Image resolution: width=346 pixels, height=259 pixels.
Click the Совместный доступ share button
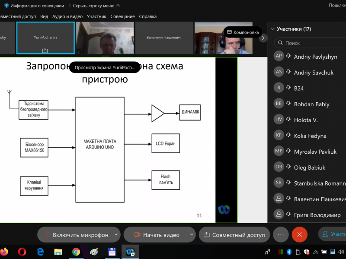pyautogui.click(x=234, y=235)
